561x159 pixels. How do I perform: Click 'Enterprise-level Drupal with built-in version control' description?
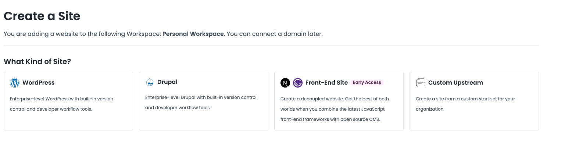pos(201,97)
